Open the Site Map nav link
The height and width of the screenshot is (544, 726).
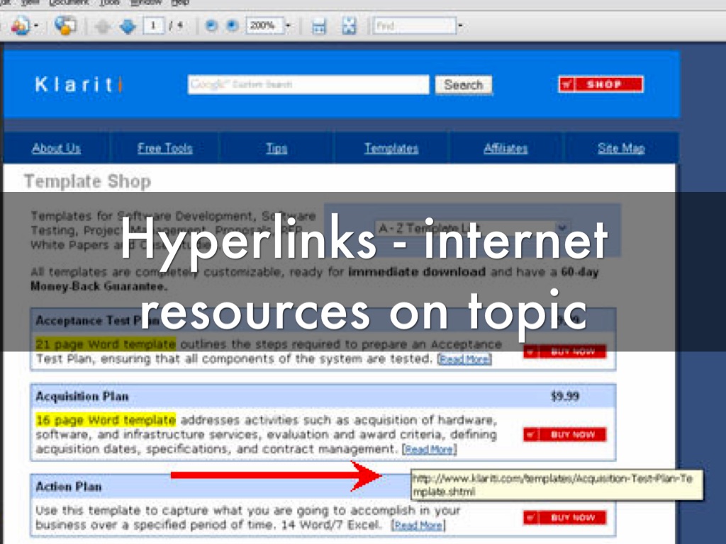click(621, 148)
